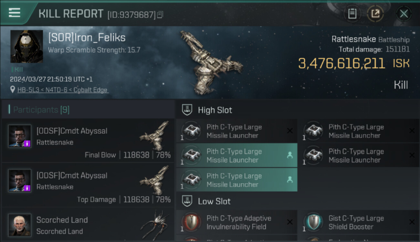Select the Low Slot section header
Viewport: 420px width, 242px height.
tap(214, 201)
